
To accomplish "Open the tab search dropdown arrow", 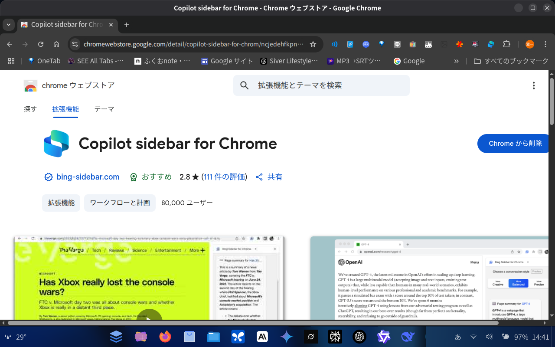I will 9,25.
